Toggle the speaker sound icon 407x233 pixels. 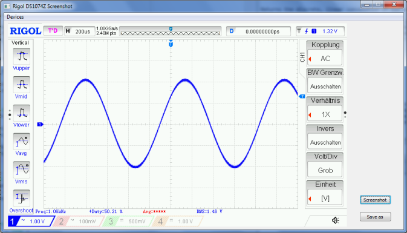coord(336,220)
